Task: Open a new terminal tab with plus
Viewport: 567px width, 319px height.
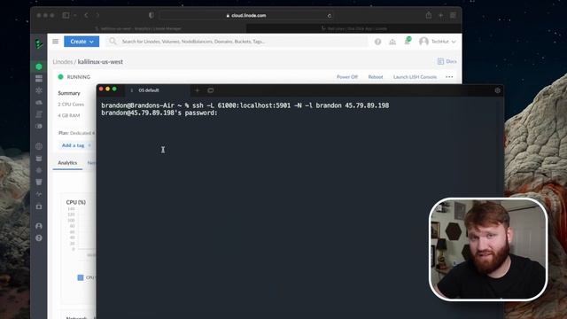Action: [198, 90]
